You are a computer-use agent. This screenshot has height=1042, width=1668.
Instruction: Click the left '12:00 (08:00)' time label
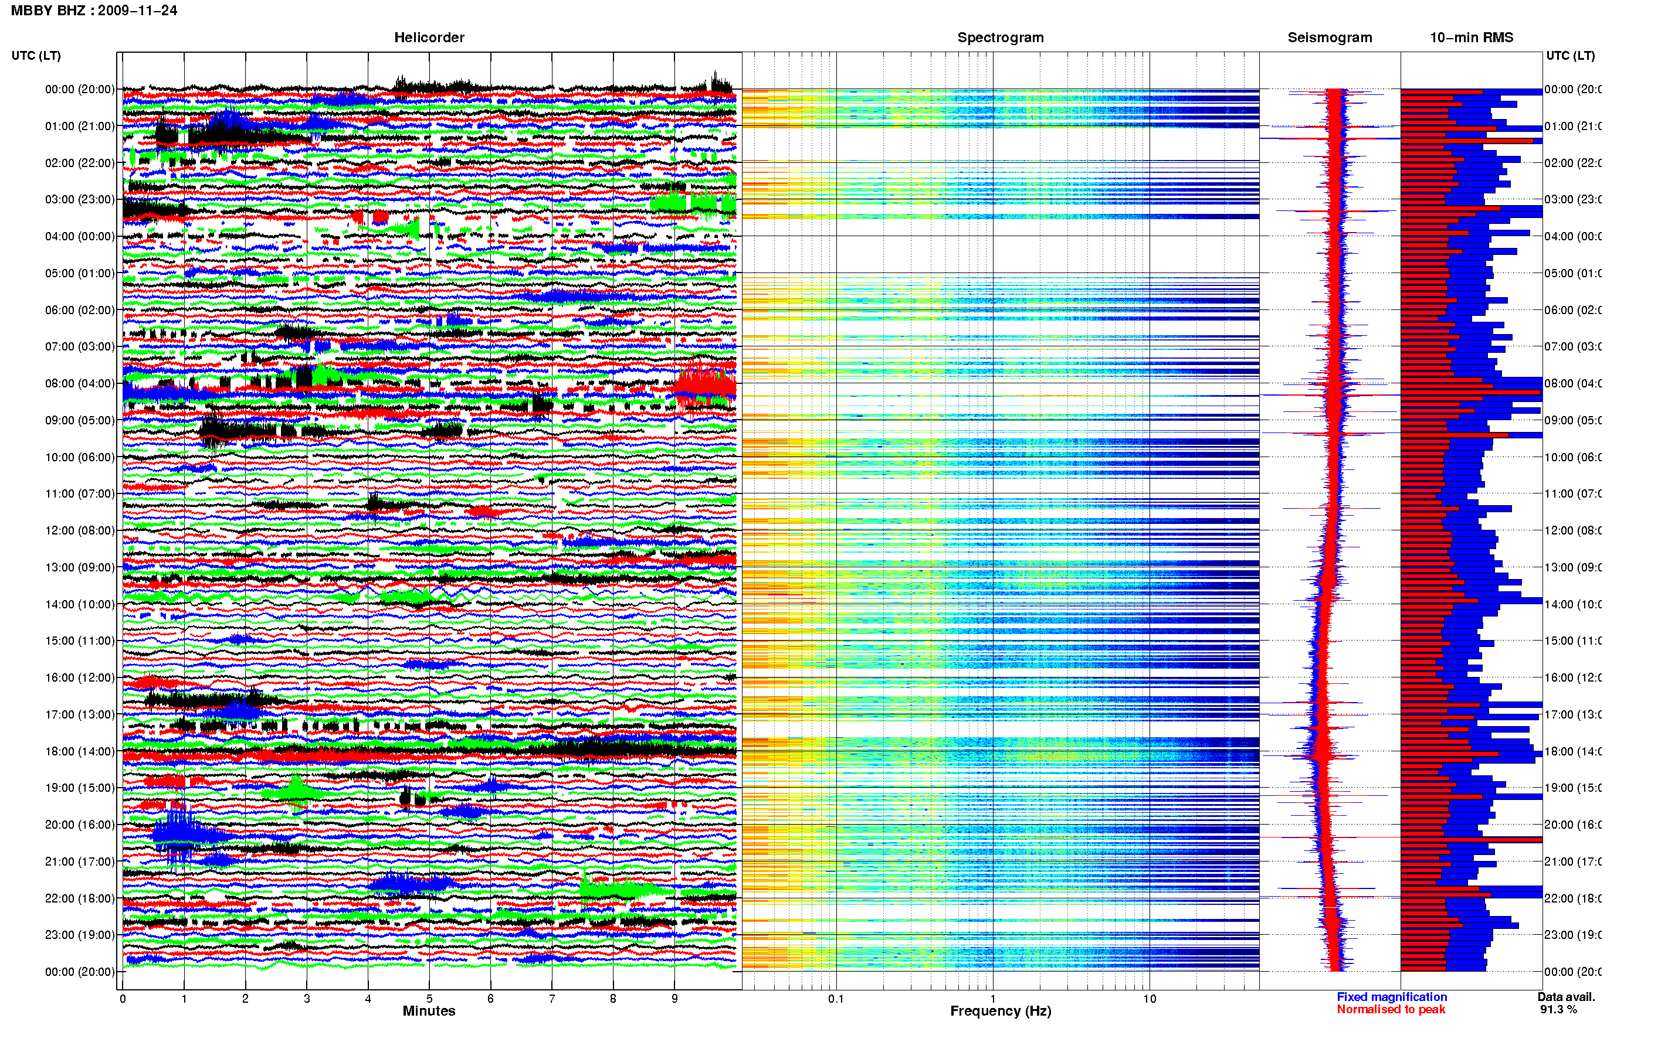point(80,530)
